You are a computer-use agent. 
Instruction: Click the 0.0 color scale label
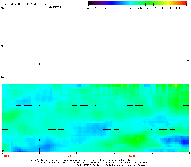[178, 8]
